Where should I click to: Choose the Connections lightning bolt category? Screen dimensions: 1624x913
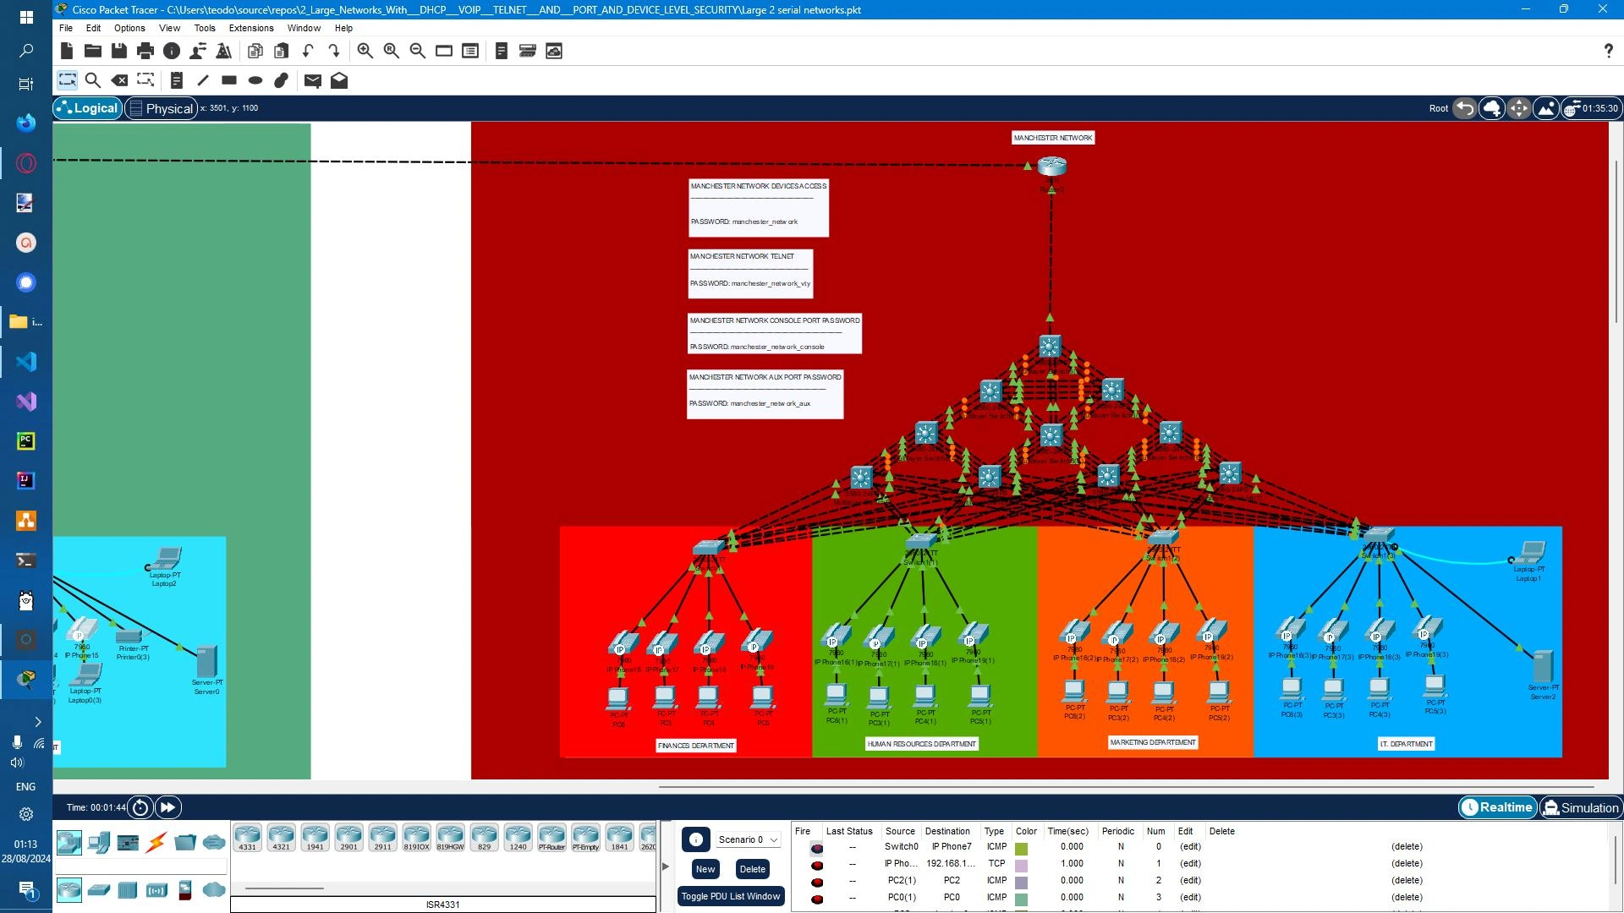tap(156, 842)
